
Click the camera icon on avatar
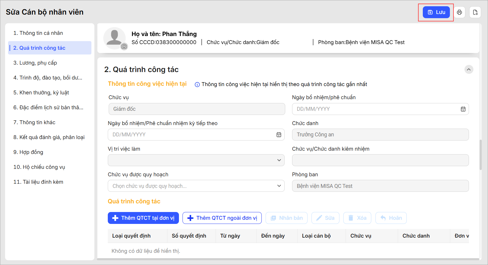pos(124,46)
